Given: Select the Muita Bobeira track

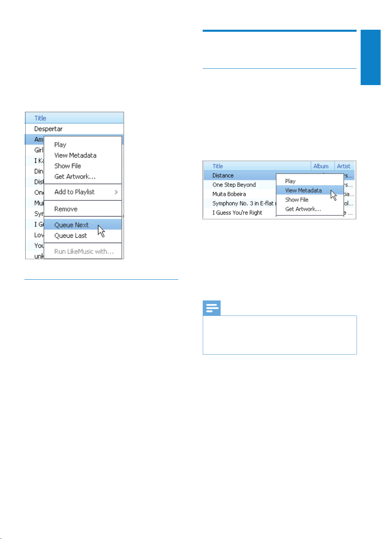Looking at the screenshot, I should (240, 194).
